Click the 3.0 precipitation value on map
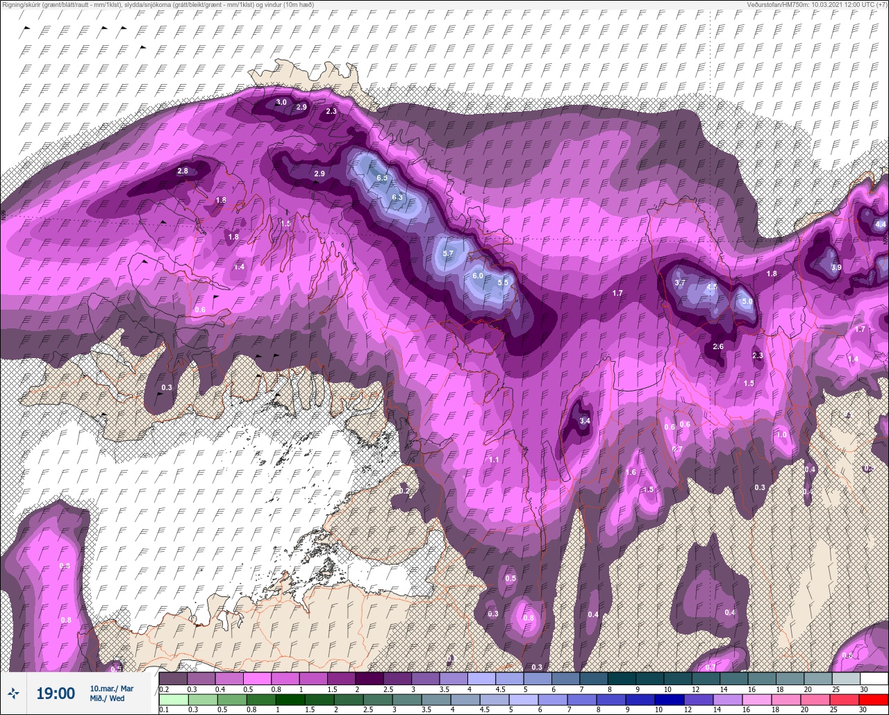This screenshot has width=889, height=715. (x=281, y=102)
